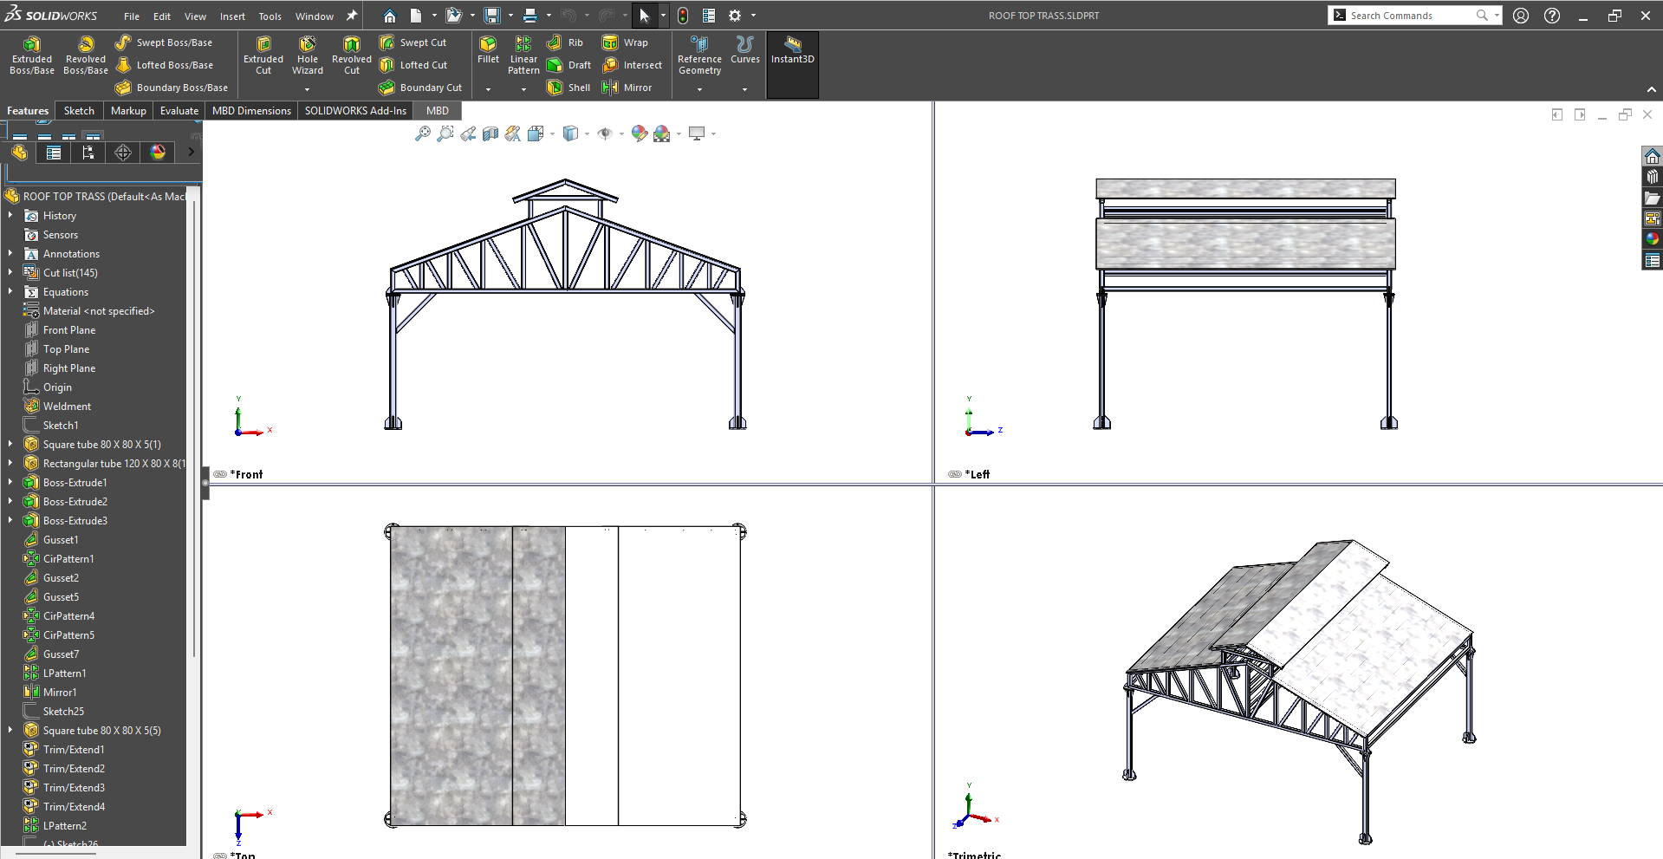The image size is (1663, 859).
Task: Click the rebuild traffic light icon
Action: [x=683, y=16]
